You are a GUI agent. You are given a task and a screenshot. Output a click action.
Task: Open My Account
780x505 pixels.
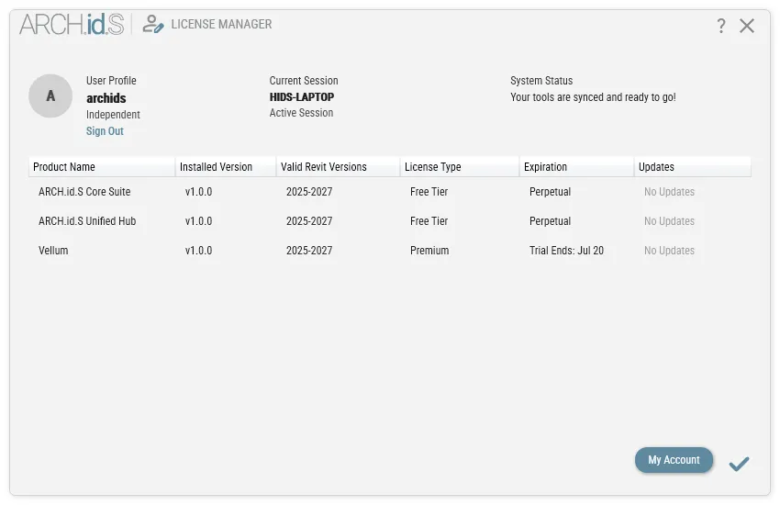tap(674, 460)
